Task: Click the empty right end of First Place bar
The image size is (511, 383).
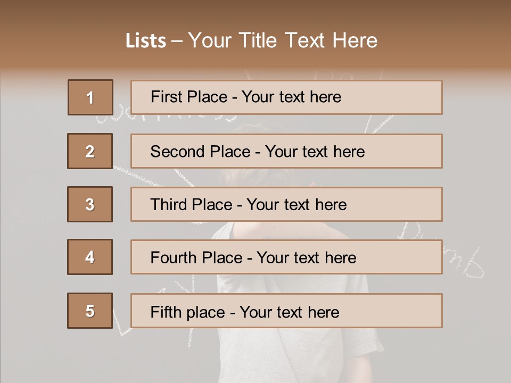Action: 405,97
